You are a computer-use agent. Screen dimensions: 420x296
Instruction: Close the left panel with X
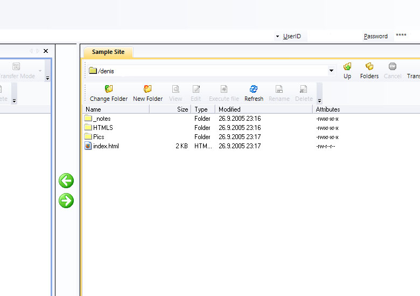tap(46, 51)
